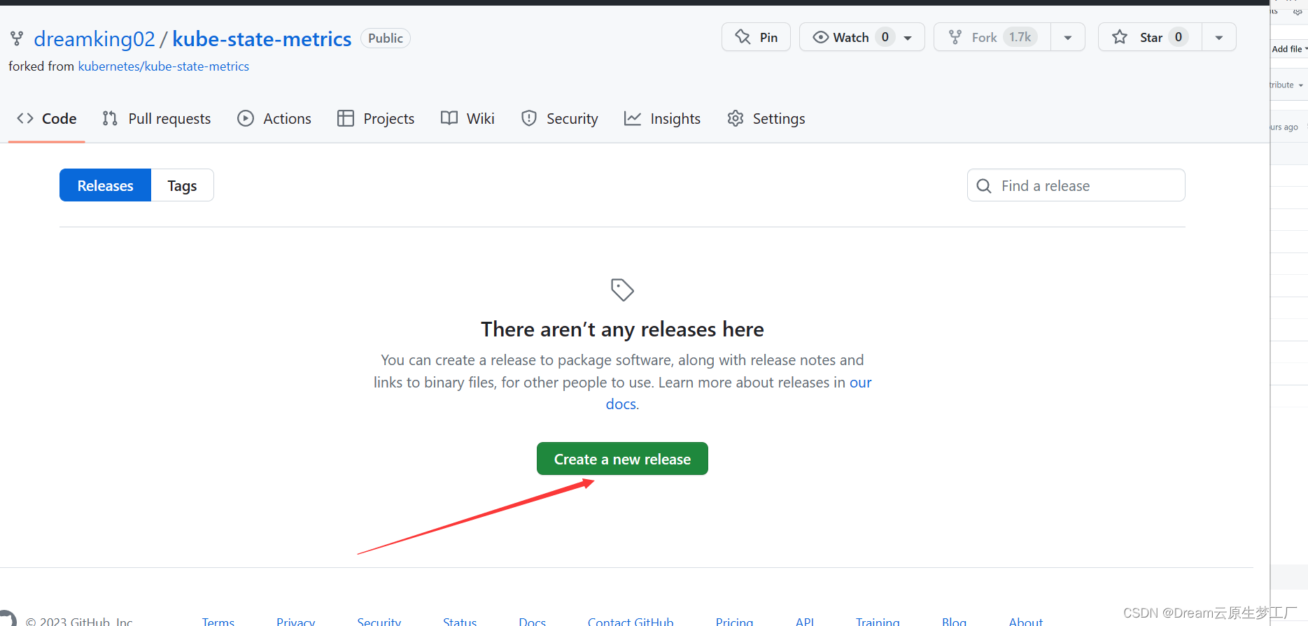Screen dimensions: 1308x626
Task: Switch to the Tags view
Action: coord(182,185)
